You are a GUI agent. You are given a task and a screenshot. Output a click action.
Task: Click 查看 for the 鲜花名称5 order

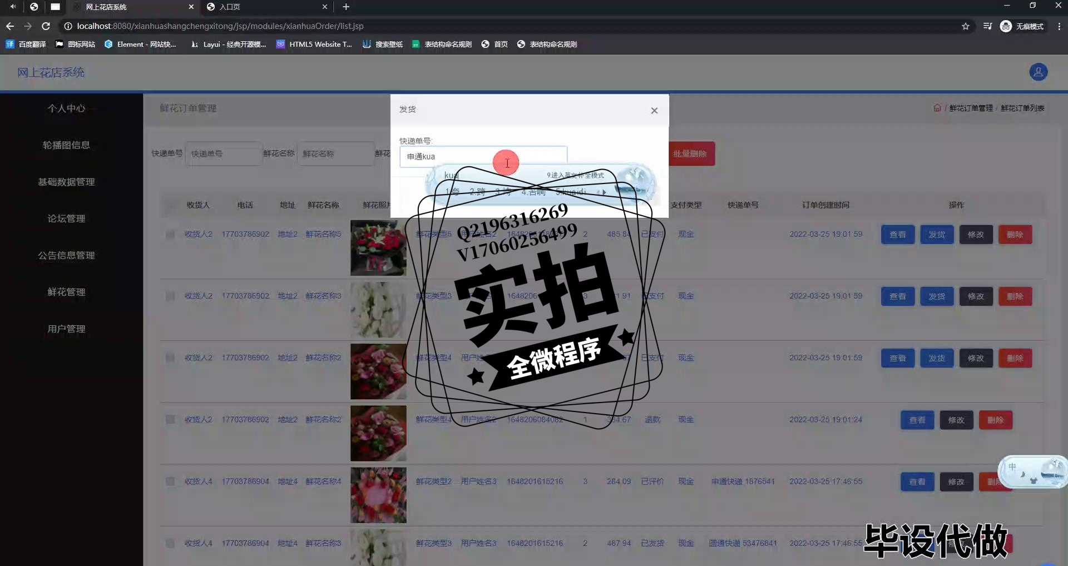[898, 235]
